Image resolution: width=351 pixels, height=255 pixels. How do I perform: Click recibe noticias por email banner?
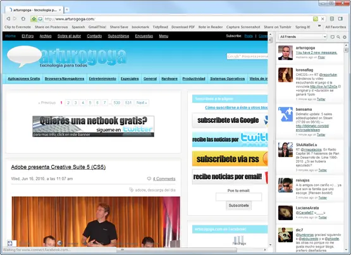pos(230,177)
